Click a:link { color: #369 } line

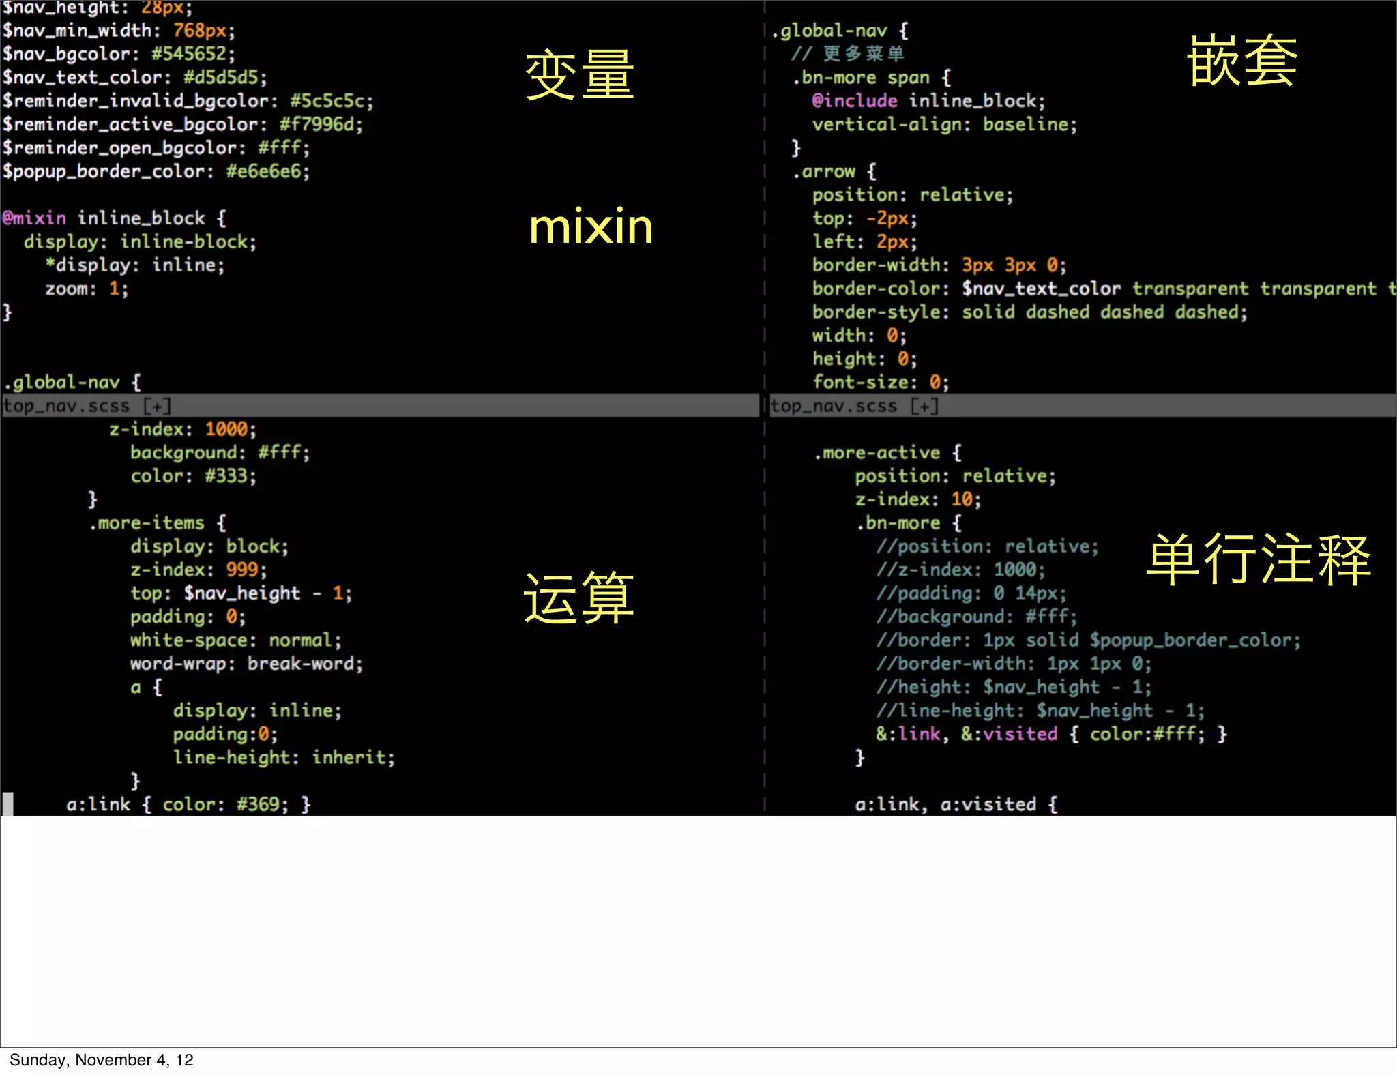pyautogui.click(x=188, y=805)
